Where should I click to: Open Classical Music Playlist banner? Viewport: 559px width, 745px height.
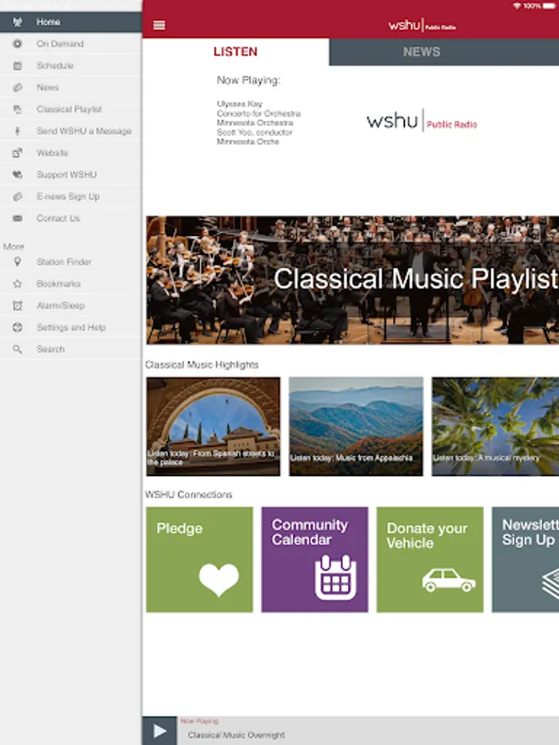(x=352, y=280)
